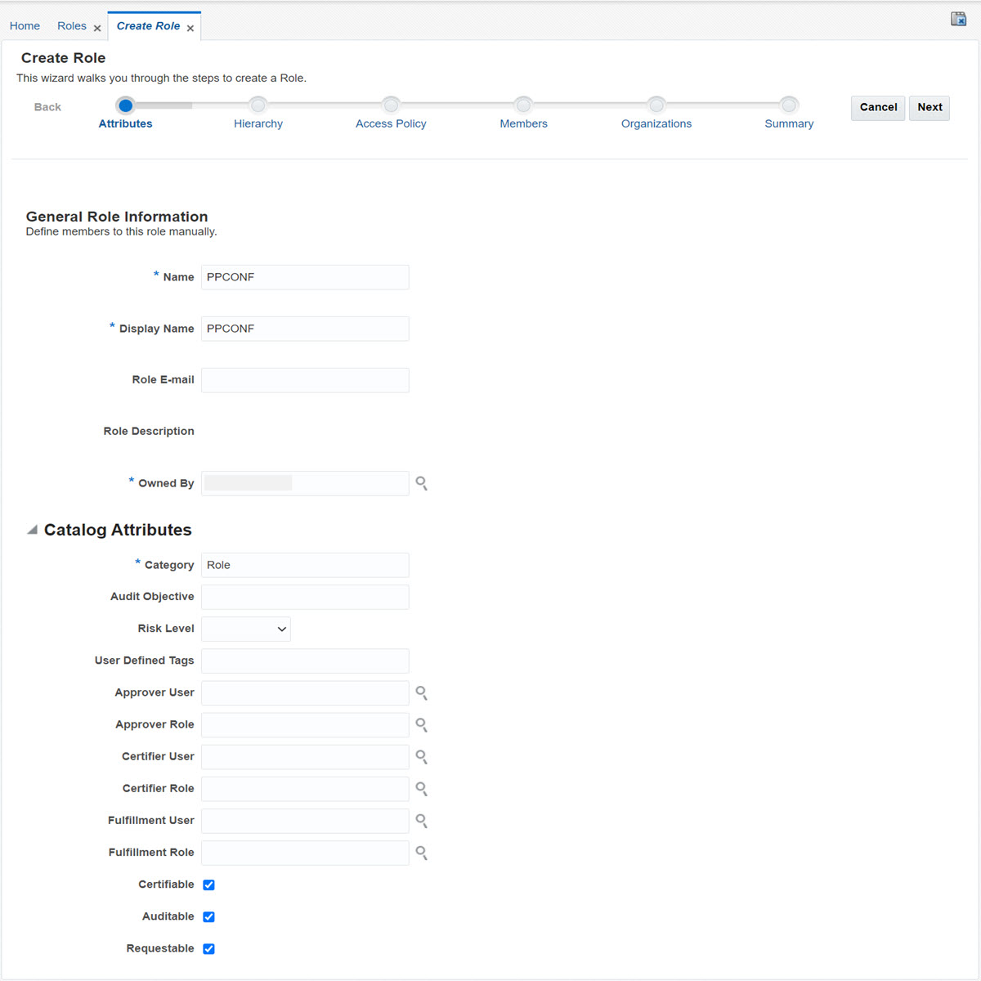Open the Certifier Role lookup
Image resolution: width=981 pixels, height=981 pixels.
[x=421, y=788]
